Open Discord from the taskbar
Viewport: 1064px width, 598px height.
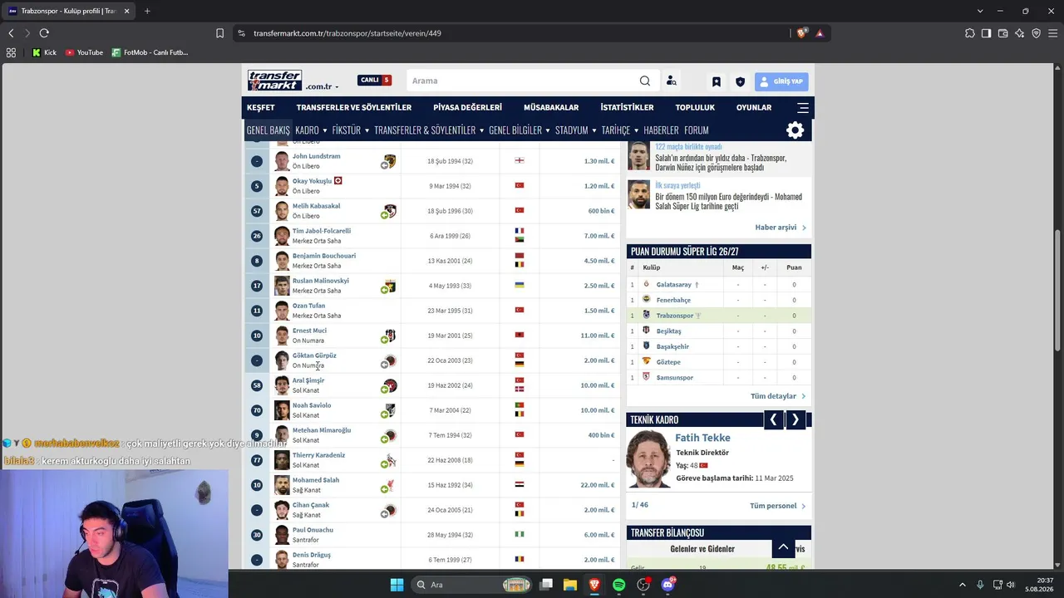click(667, 585)
